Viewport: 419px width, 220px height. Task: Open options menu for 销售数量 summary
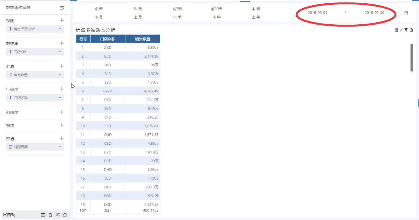(x=59, y=75)
